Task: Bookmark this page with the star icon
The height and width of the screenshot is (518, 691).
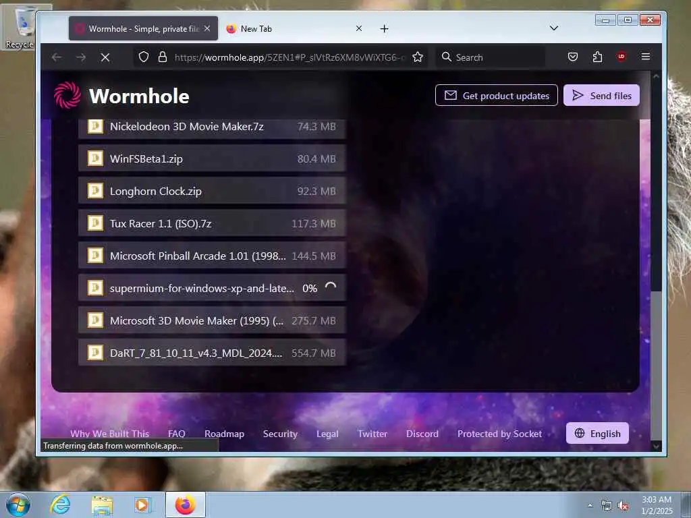Action: 417,57
